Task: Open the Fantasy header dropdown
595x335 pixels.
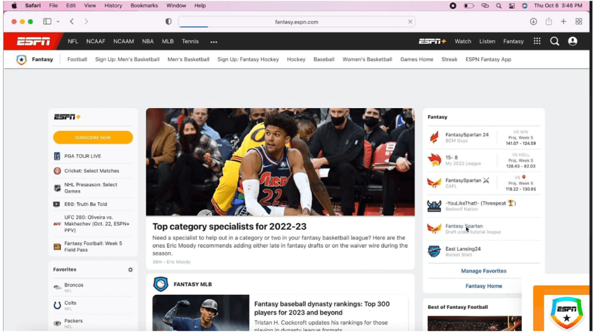Action: (513, 41)
